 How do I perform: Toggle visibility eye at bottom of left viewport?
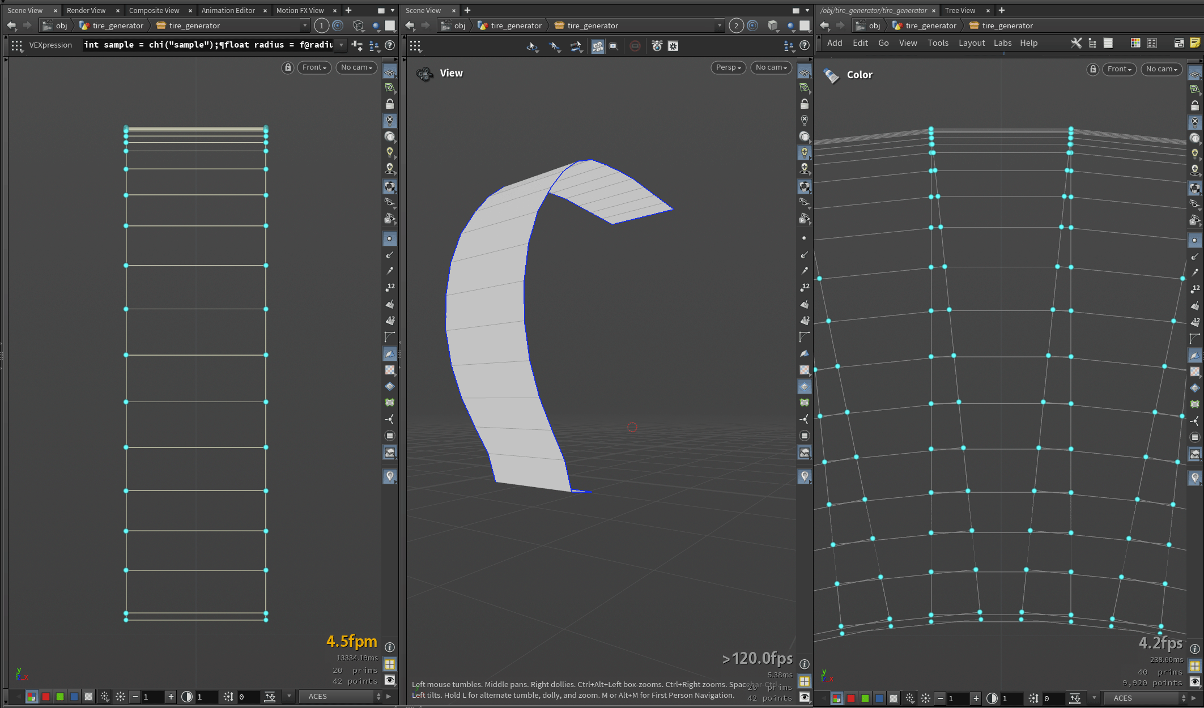[x=390, y=680]
